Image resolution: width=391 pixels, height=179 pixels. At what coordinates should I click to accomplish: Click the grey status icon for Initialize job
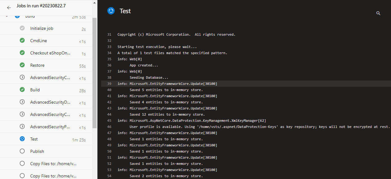tap(22, 28)
